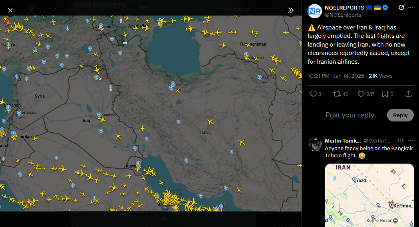
Task: Click the Mashhad airport pin on the map
Action: click(x=260, y=77)
